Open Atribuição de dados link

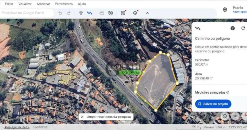(x=17, y=127)
